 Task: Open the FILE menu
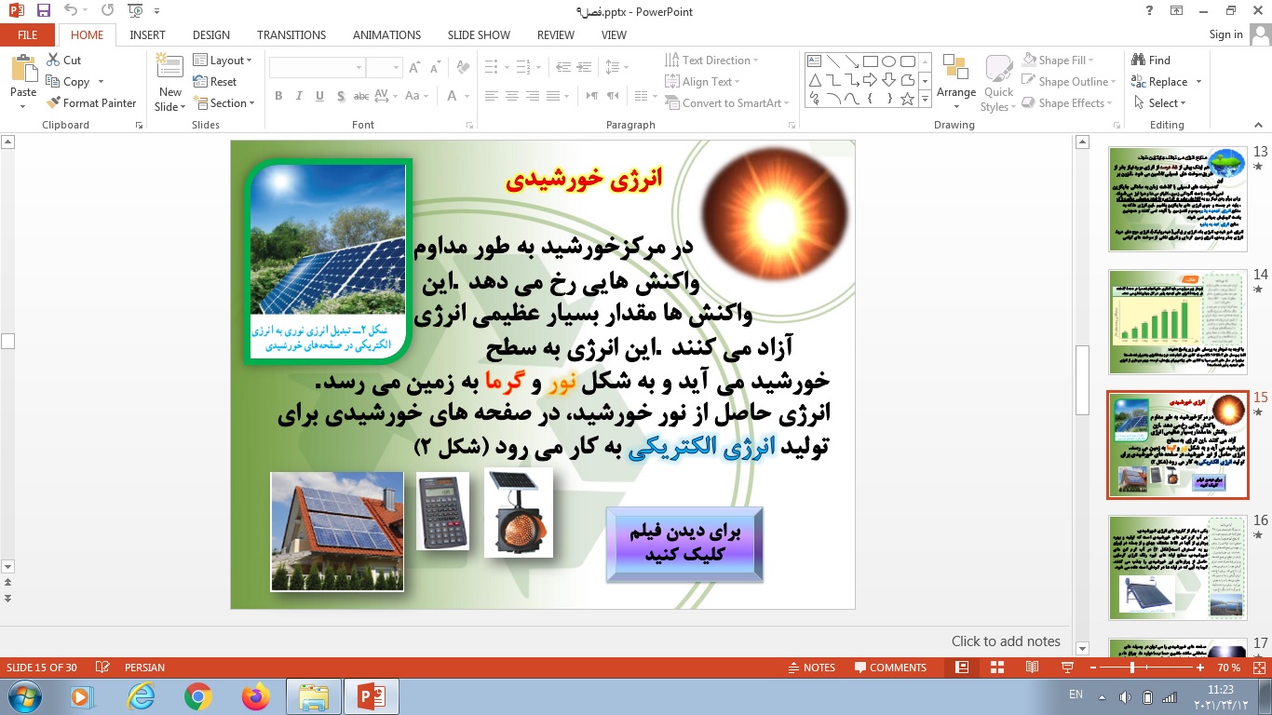(27, 35)
